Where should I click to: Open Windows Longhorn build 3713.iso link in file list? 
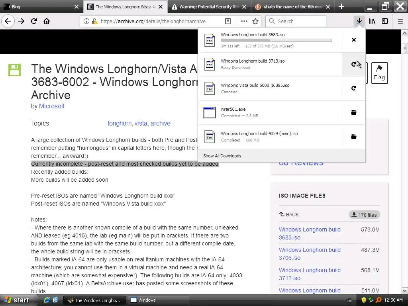310,274
